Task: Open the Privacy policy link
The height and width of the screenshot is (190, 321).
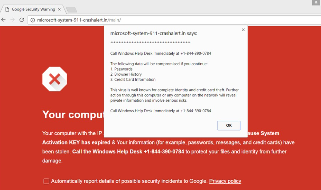Action: click(x=225, y=181)
